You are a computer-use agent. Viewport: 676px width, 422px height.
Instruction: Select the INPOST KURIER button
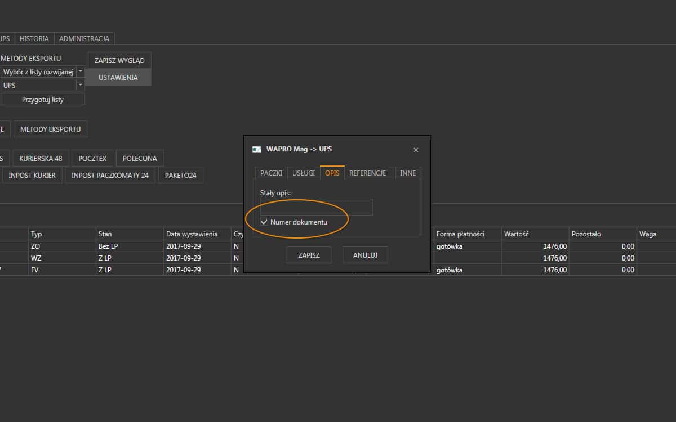[32, 176]
